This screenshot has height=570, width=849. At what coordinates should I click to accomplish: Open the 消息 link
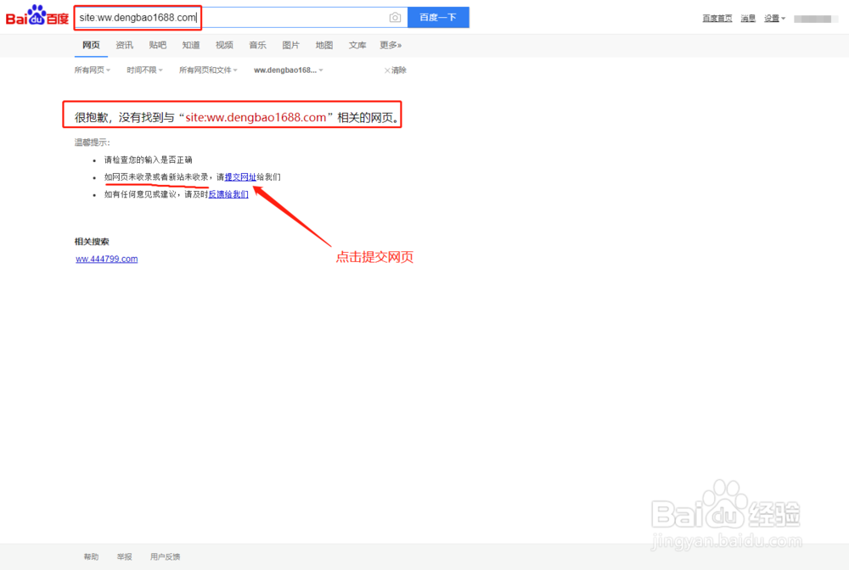pyautogui.click(x=748, y=19)
